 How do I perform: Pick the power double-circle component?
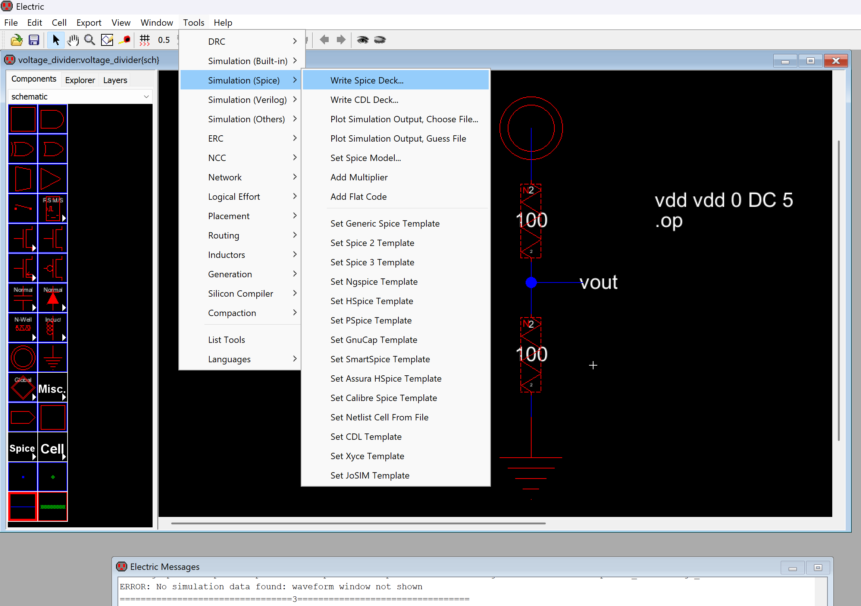tap(22, 358)
